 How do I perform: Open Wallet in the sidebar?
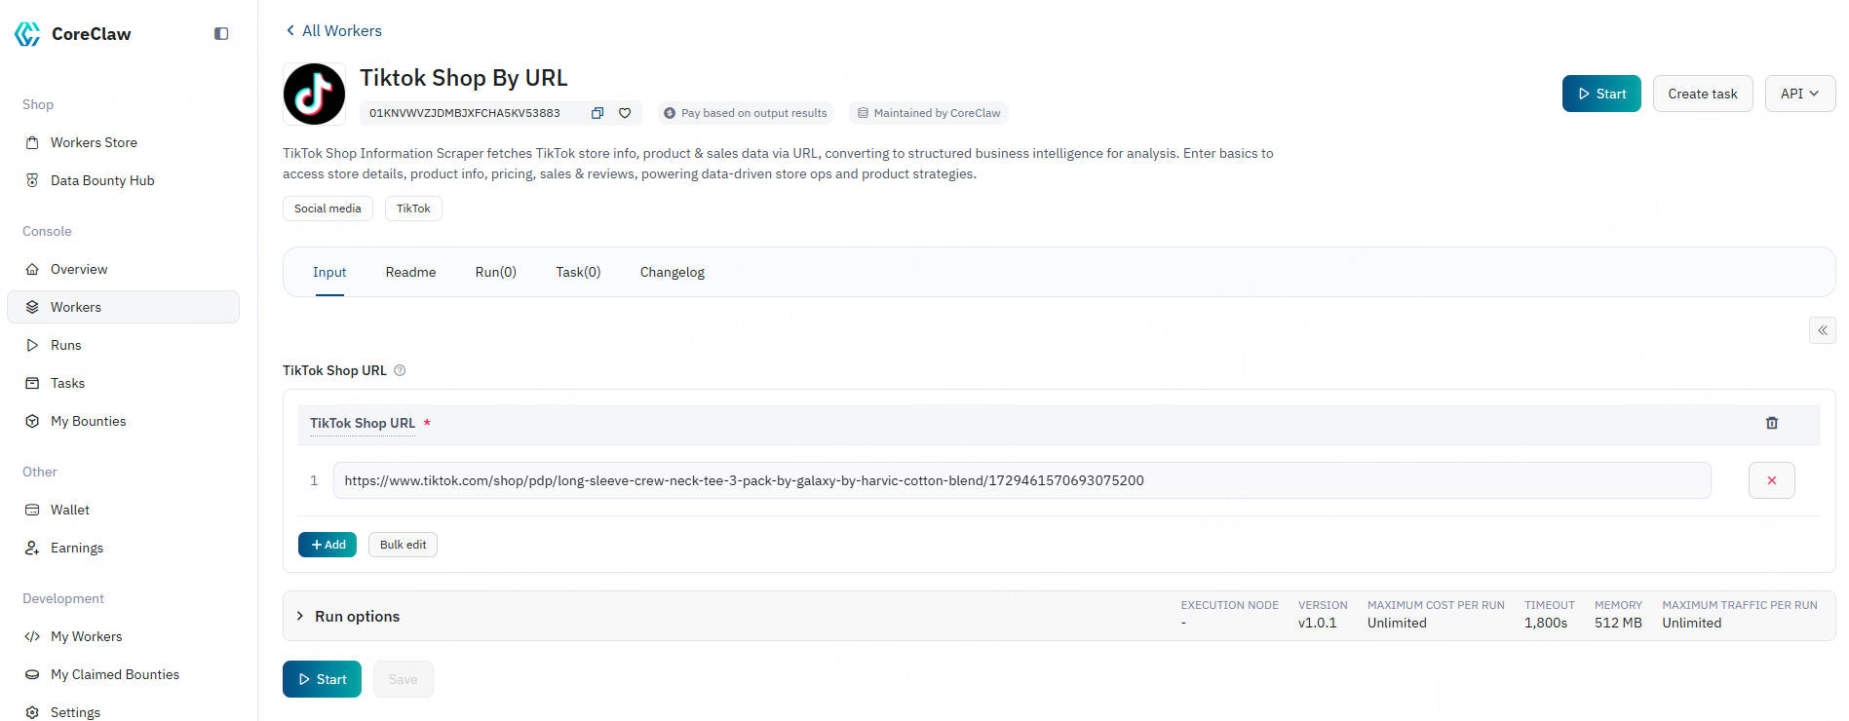(70, 510)
